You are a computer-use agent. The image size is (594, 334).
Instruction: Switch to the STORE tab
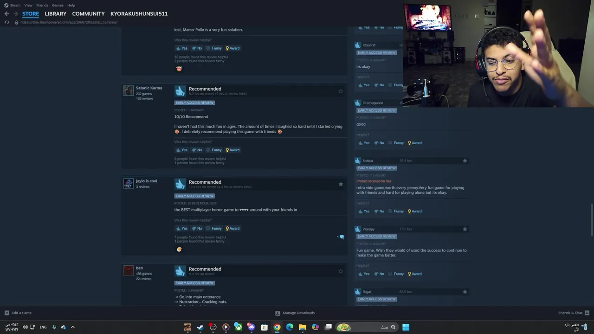(31, 13)
